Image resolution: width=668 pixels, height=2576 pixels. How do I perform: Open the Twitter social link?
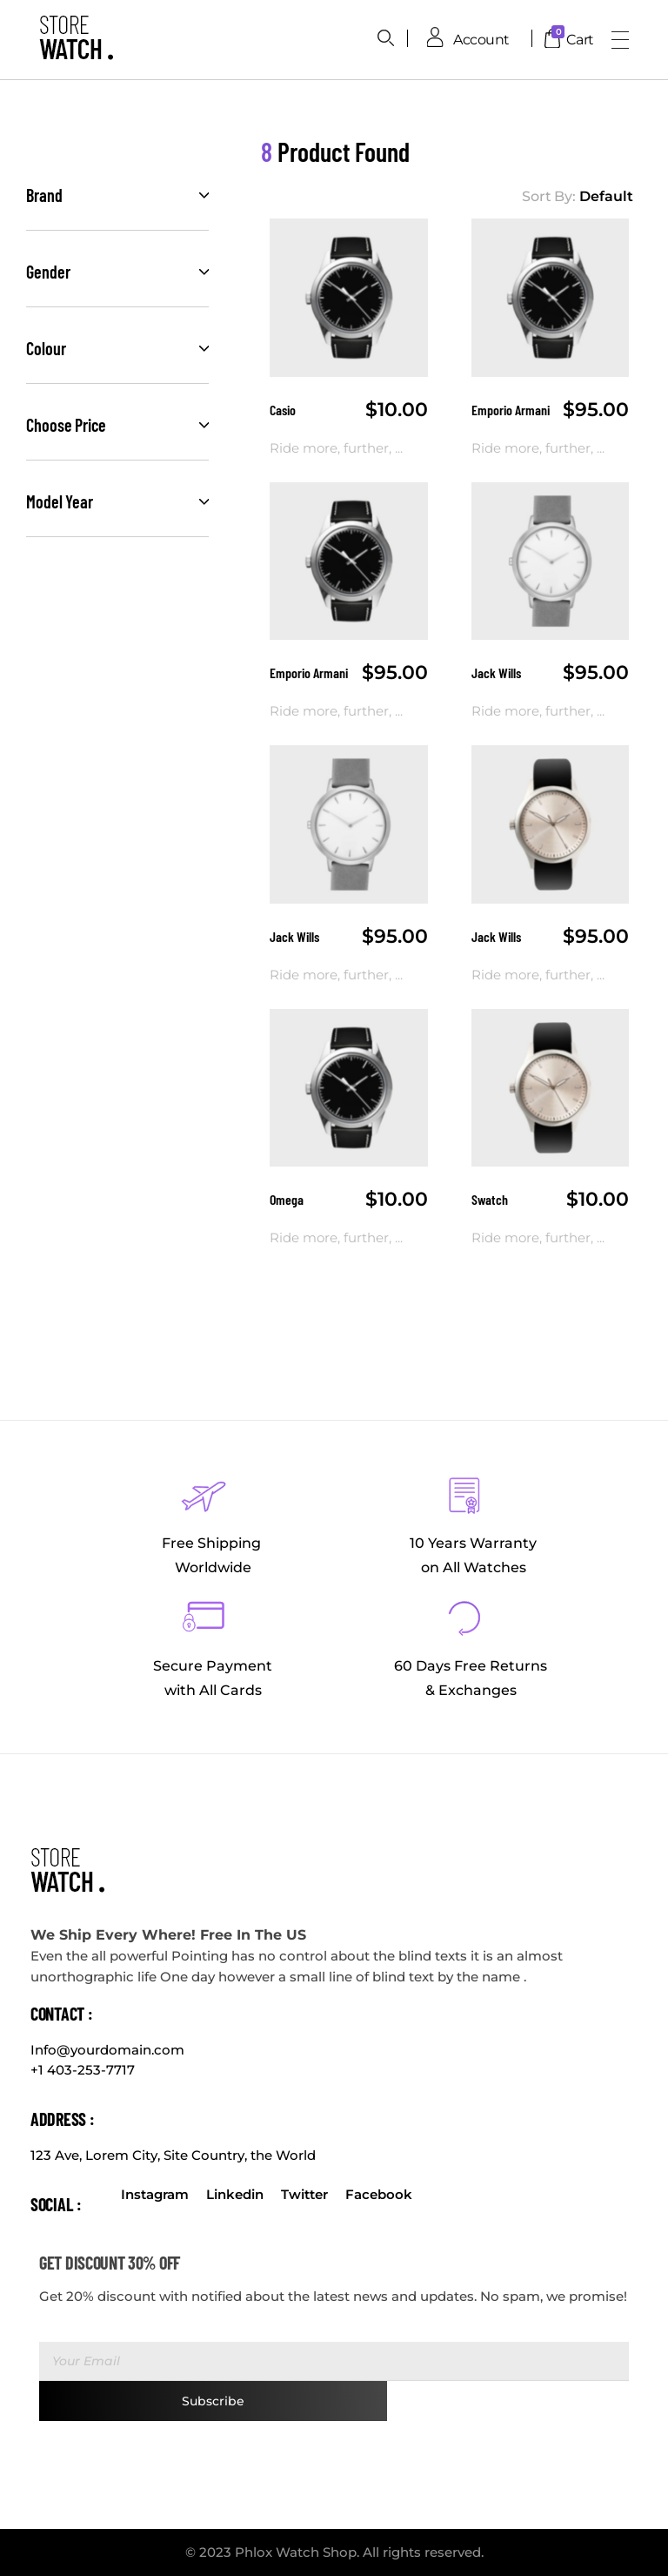(304, 2194)
